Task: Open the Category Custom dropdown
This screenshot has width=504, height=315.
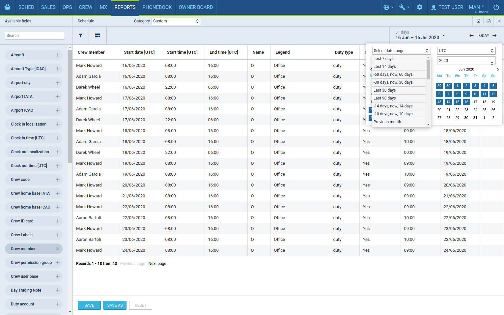Action: [176, 21]
